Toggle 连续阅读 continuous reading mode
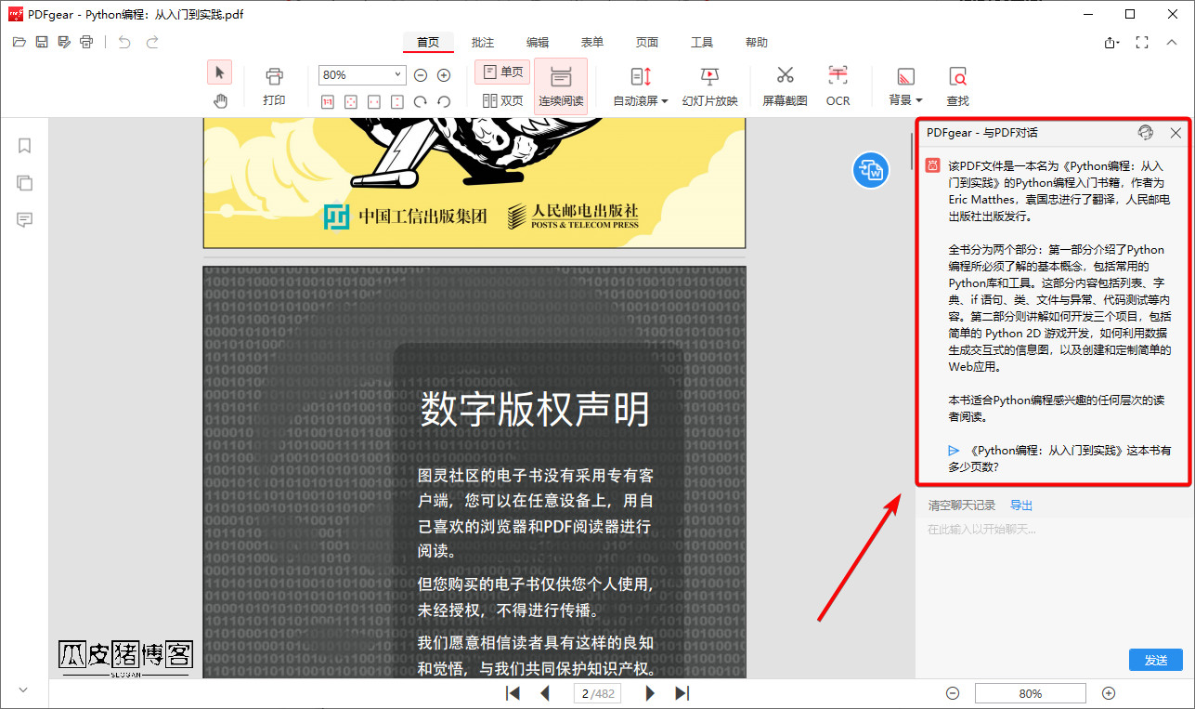The width and height of the screenshot is (1195, 709). [561, 86]
